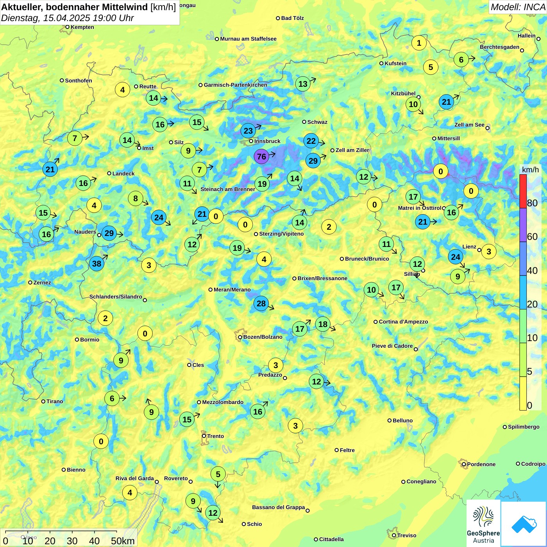Click the Innsbruck city label
Viewport: 547px width, 547px height.
click(x=267, y=141)
